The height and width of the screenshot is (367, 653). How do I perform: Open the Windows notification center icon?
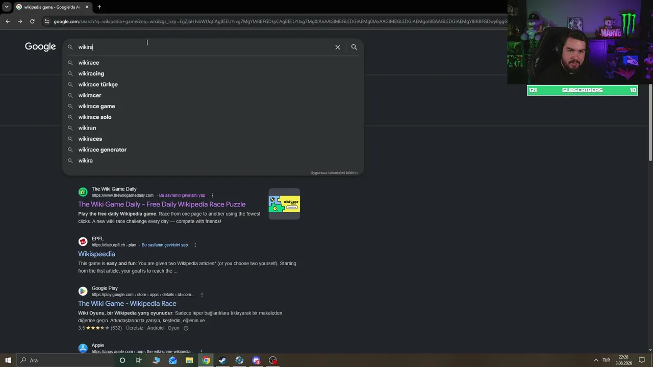pyautogui.click(x=642, y=360)
